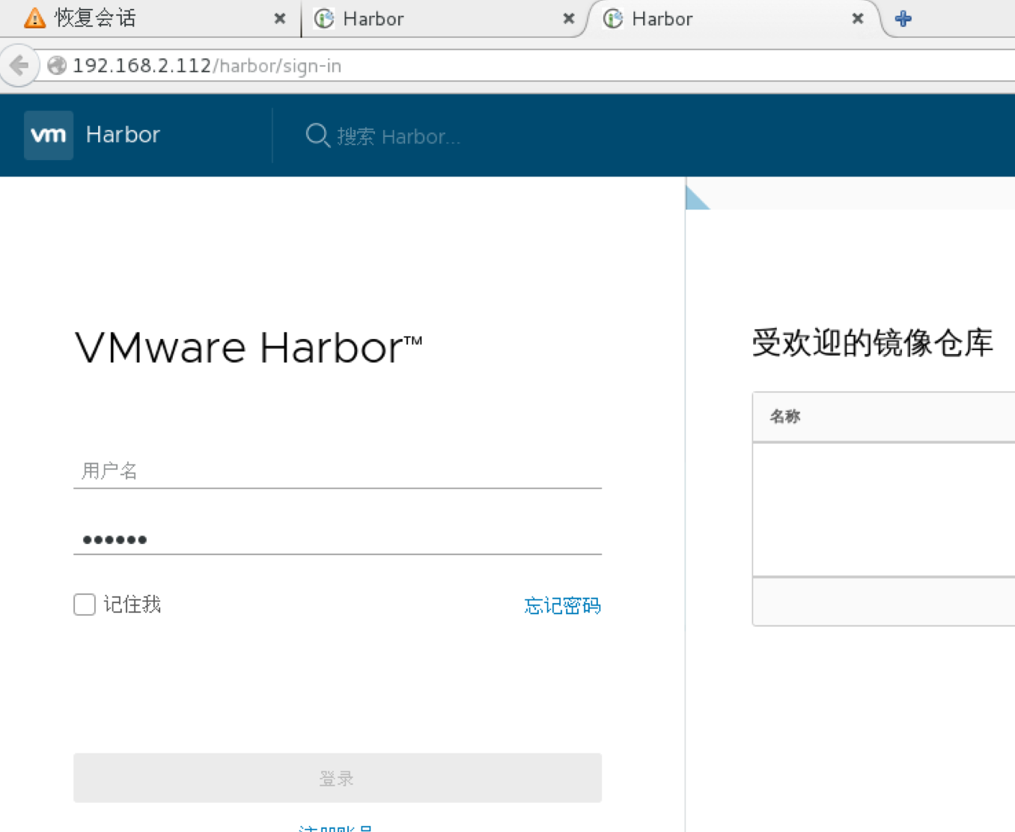Open a new tab with plus icon
The image size is (1015, 832).
[903, 19]
